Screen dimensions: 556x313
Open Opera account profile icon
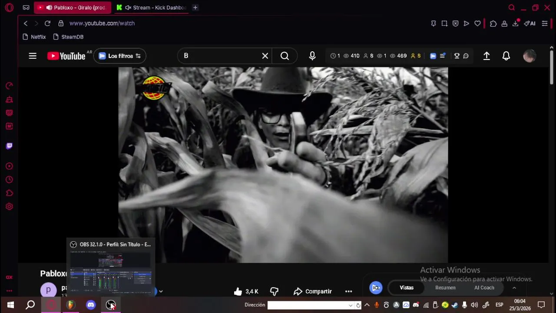pyautogui.click(x=504, y=23)
